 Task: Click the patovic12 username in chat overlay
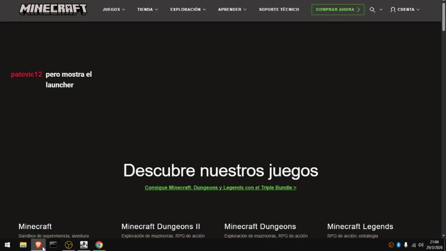click(x=26, y=75)
